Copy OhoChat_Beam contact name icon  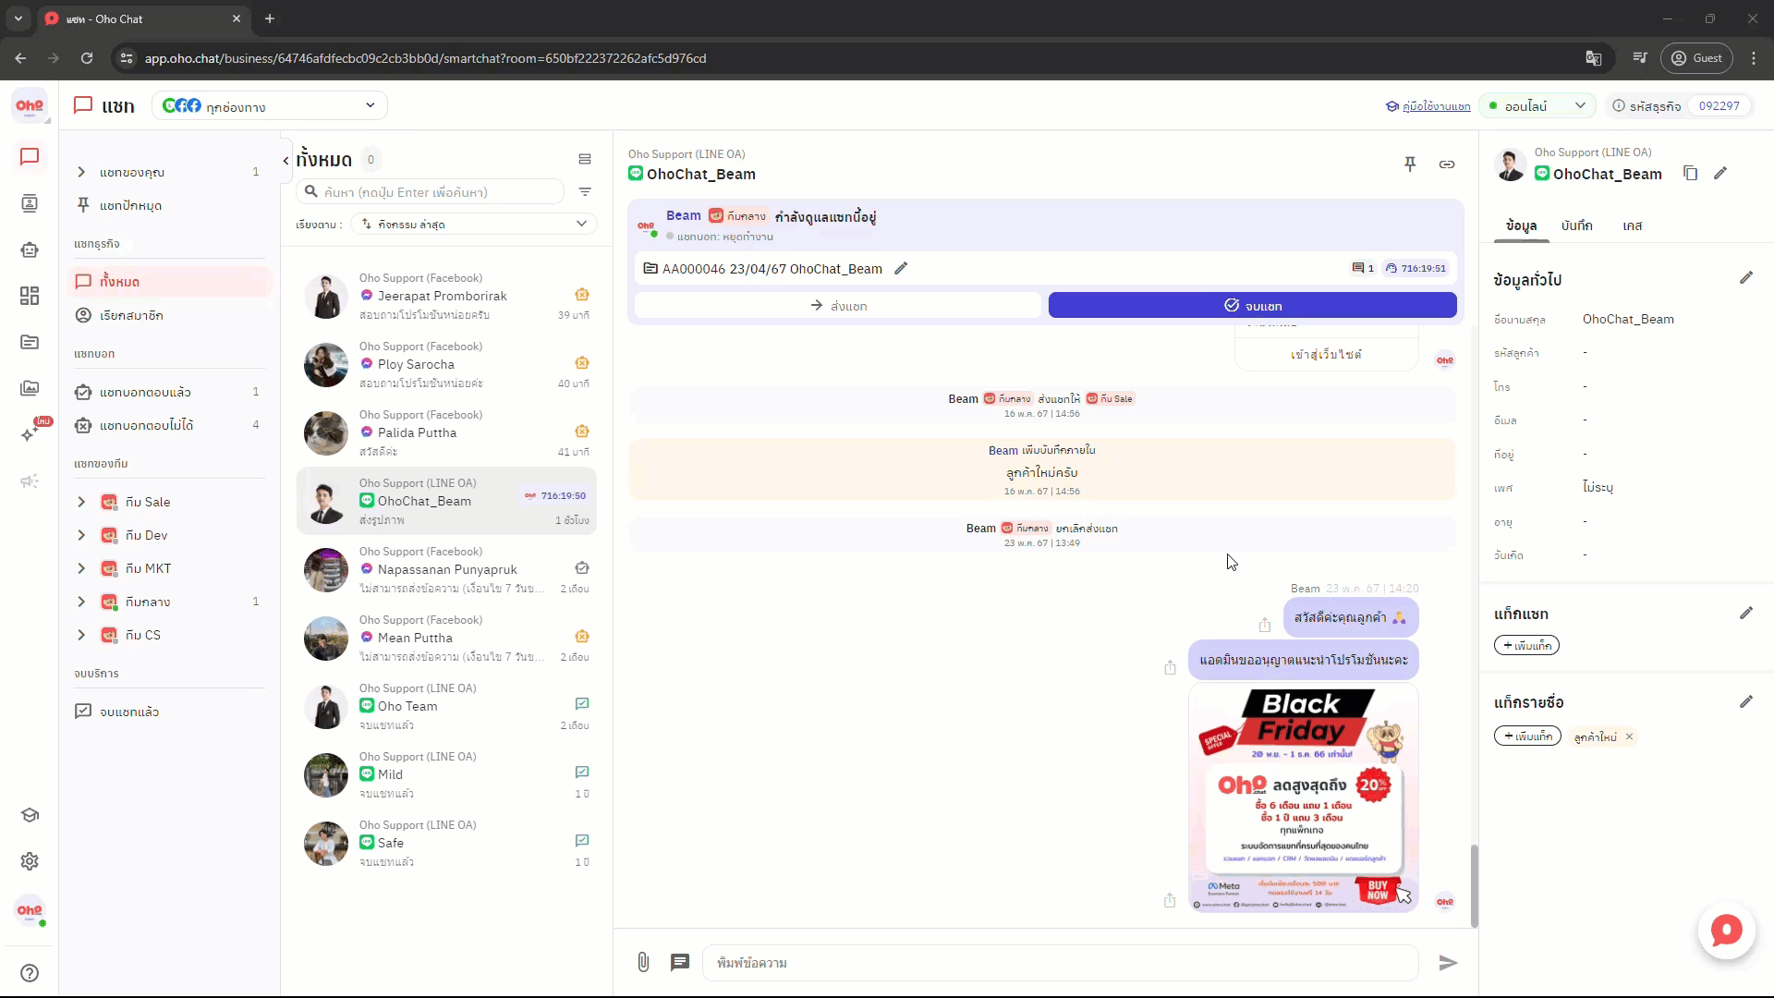pos(1690,174)
